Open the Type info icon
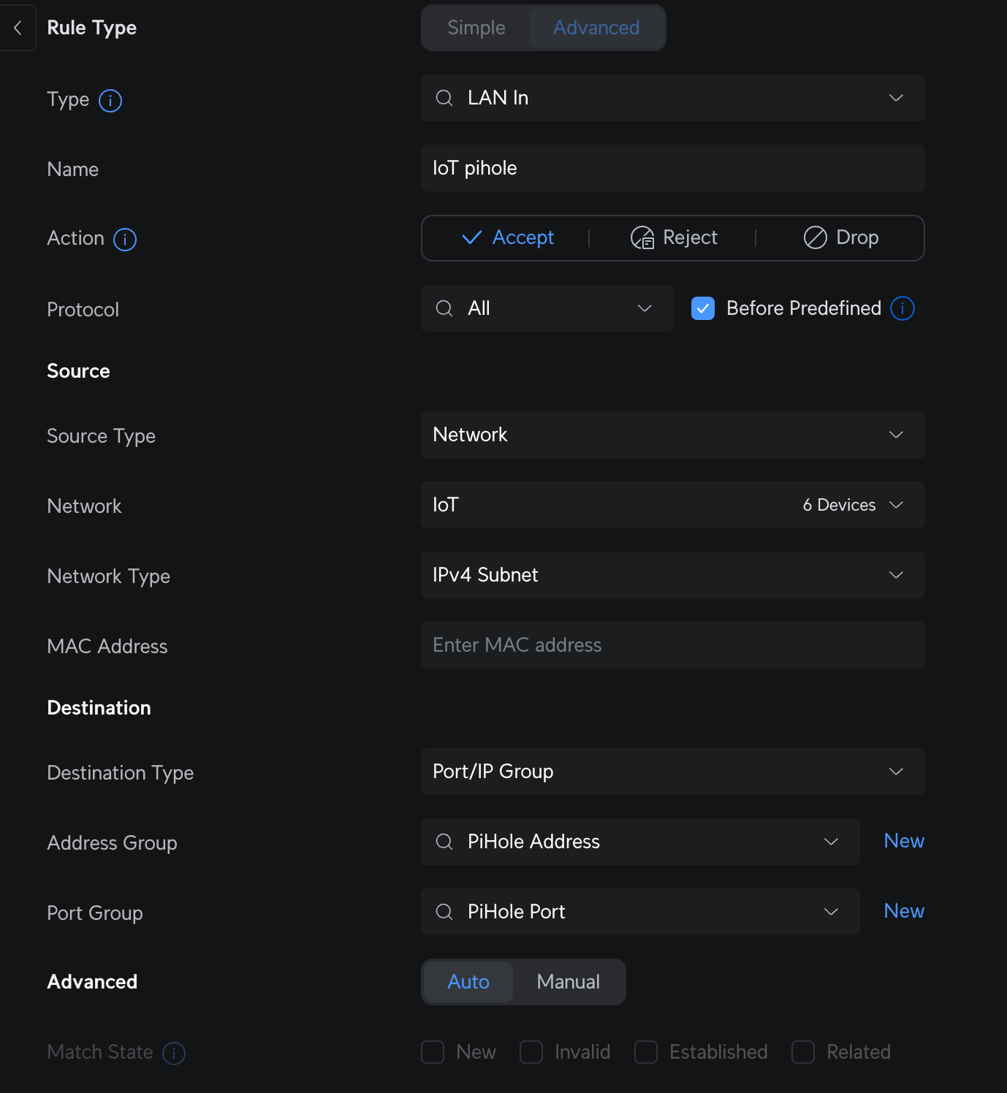This screenshot has width=1007, height=1093. [110, 100]
